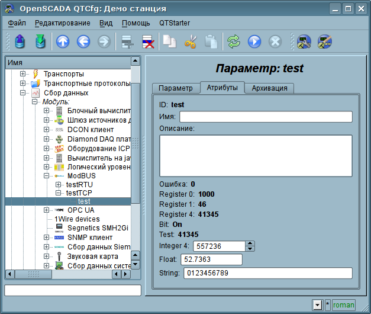Select the Логический уровень tree item

[x=99, y=167]
